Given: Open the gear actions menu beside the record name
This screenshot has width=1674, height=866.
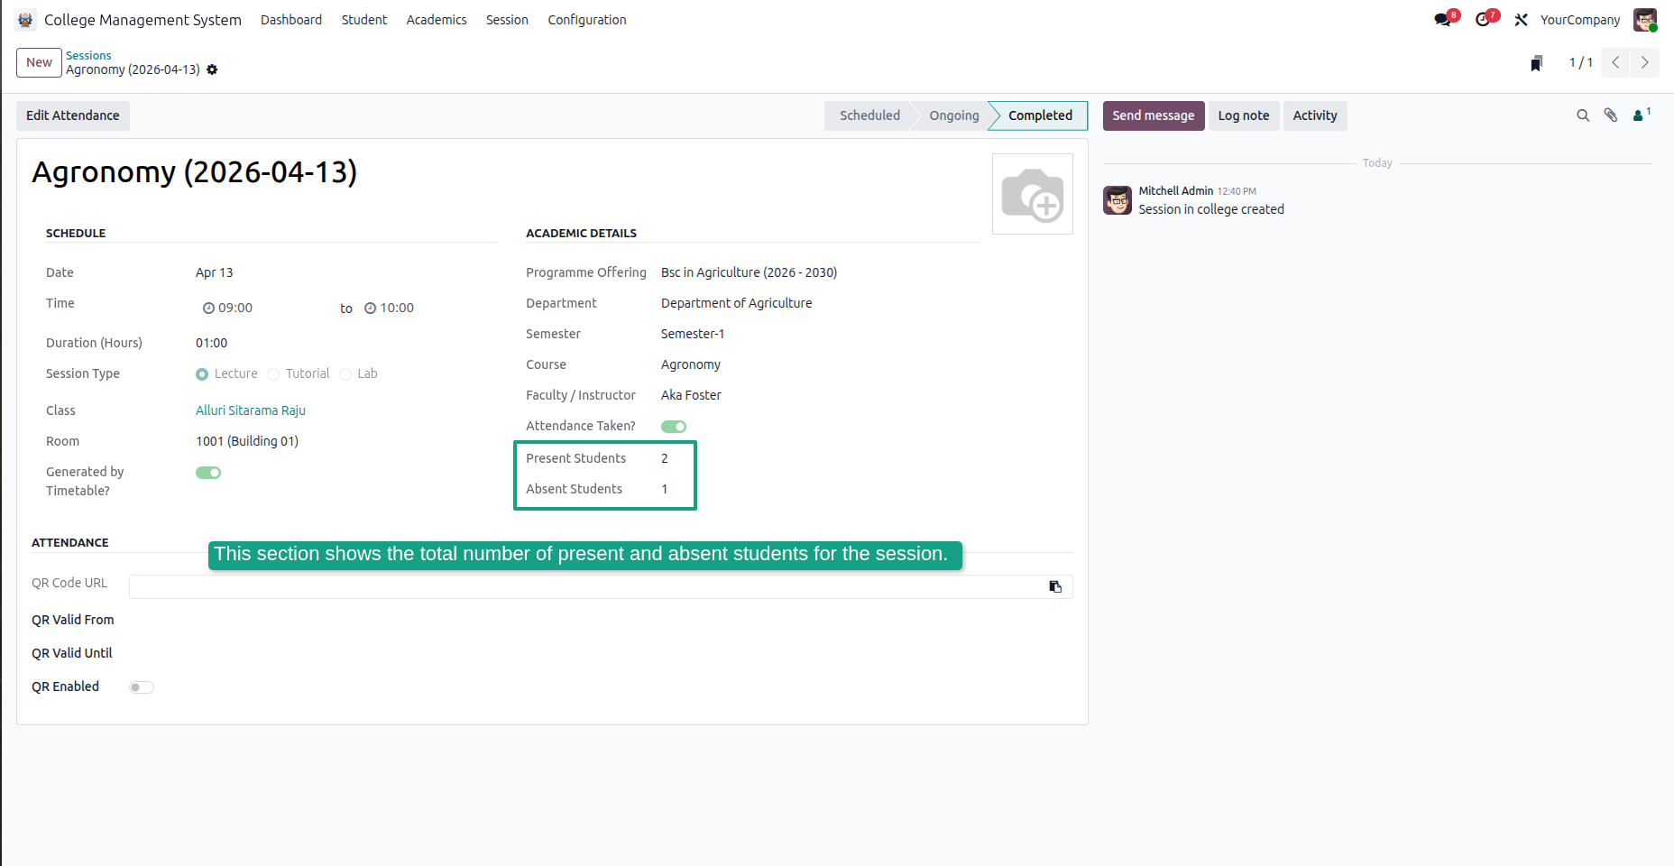Looking at the screenshot, I should pos(212,69).
